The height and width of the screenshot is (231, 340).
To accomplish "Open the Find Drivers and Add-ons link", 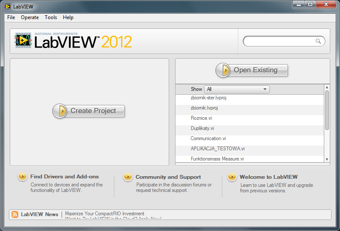I will [x=65, y=177].
